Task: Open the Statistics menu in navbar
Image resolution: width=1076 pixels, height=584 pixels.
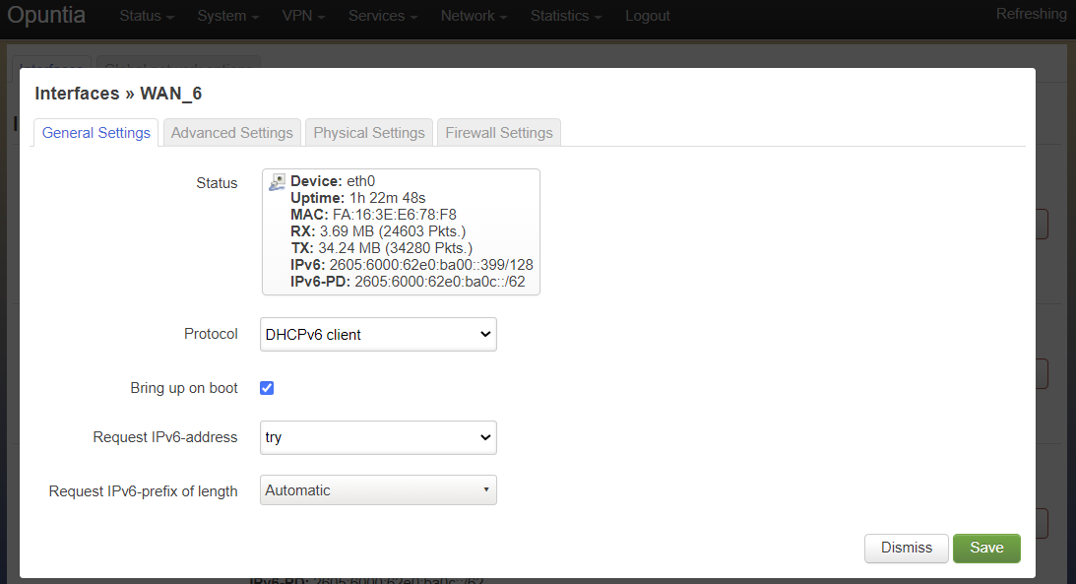Action: pos(565,16)
